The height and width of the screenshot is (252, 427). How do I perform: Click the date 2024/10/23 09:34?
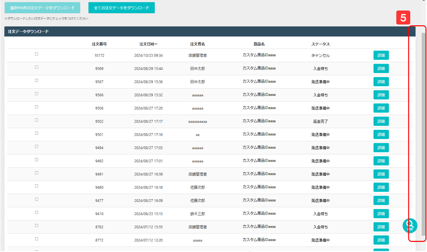pyautogui.click(x=148, y=55)
